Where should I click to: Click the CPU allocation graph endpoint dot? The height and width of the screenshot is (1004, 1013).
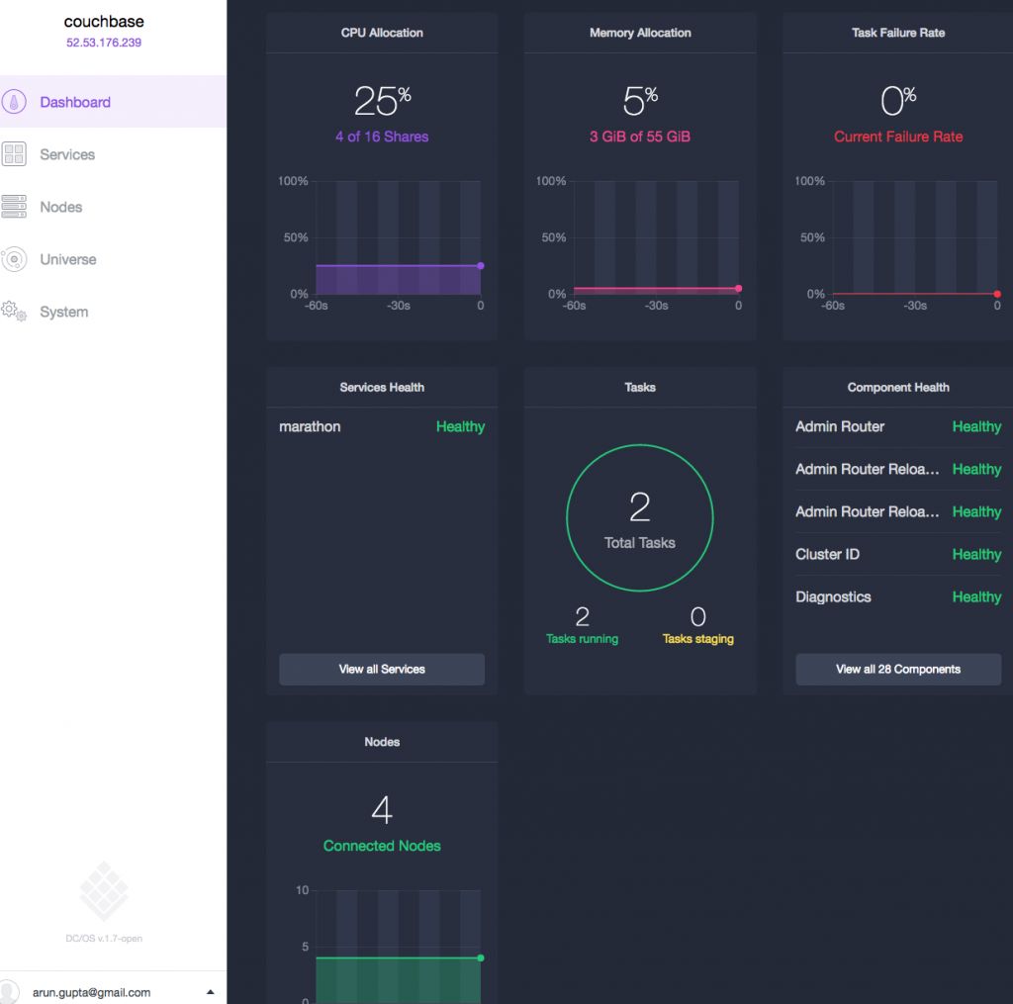click(481, 265)
